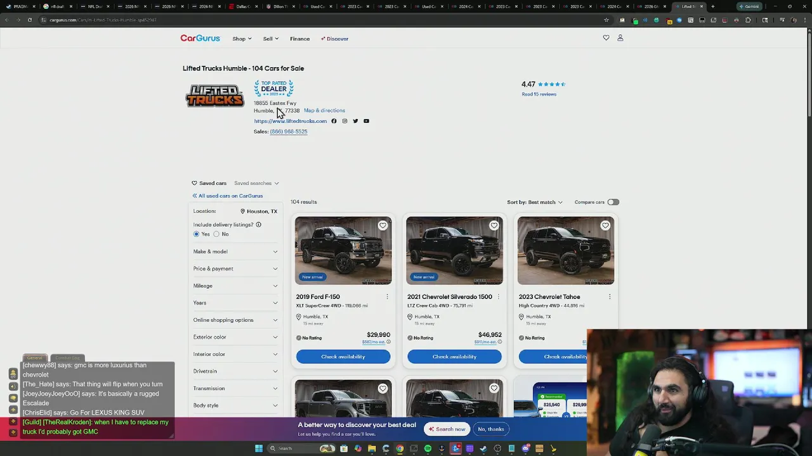Open Discord from the taskbar
The width and height of the screenshot is (812, 456).
[525, 448]
